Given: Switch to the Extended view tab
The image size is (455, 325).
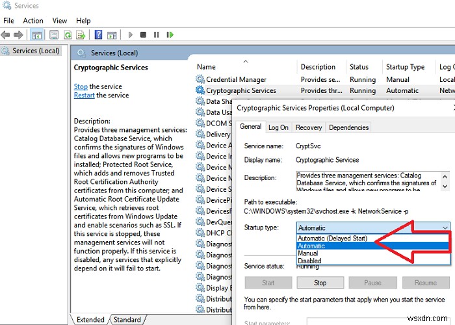Looking at the screenshot, I should 90,320.
